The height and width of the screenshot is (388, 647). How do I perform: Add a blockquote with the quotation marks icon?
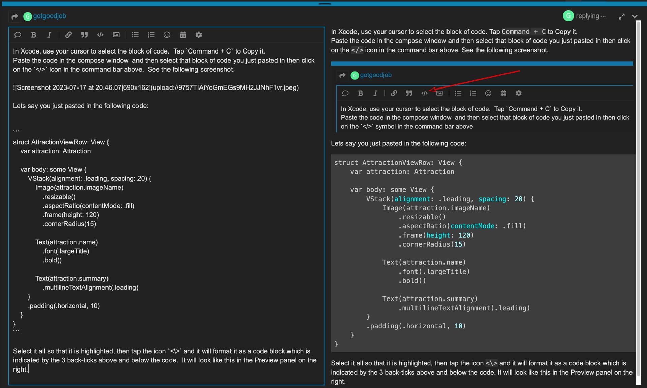pyautogui.click(x=84, y=35)
